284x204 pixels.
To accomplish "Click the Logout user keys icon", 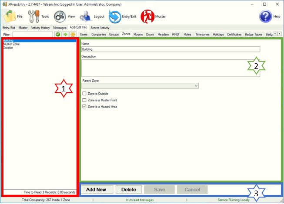I will click(x=85, y=16).
